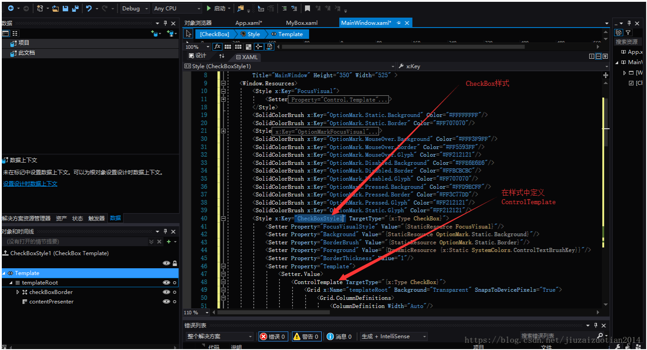The image size is (647, 350).
Task: Click the create sample data icon in 数据 panel
Action: coord(155,33)
